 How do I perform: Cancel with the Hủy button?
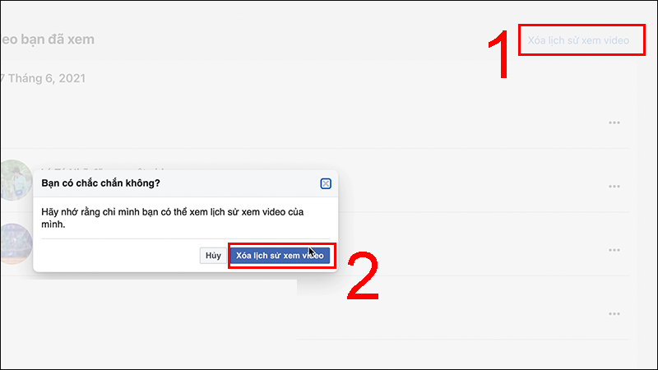(x=213, y=256)
